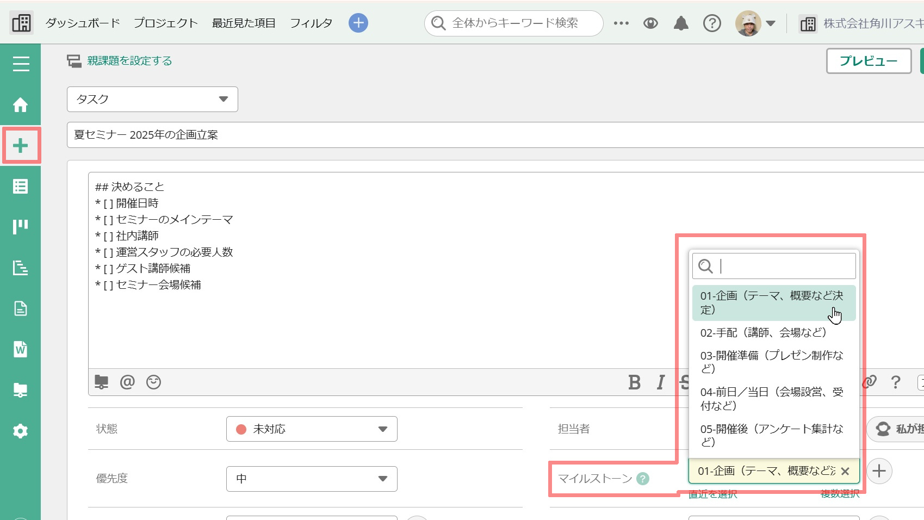Click the 親課題を設定する link

point(129,61)
